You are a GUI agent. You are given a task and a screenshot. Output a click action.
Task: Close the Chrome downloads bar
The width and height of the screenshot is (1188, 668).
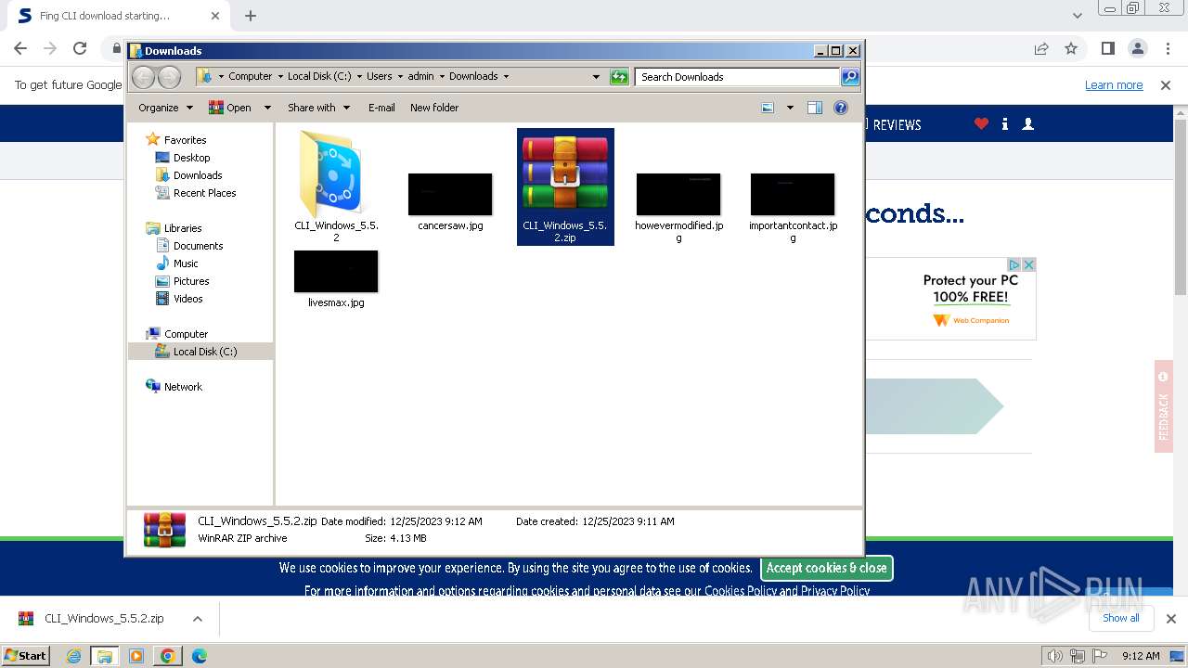(1170, 618)
